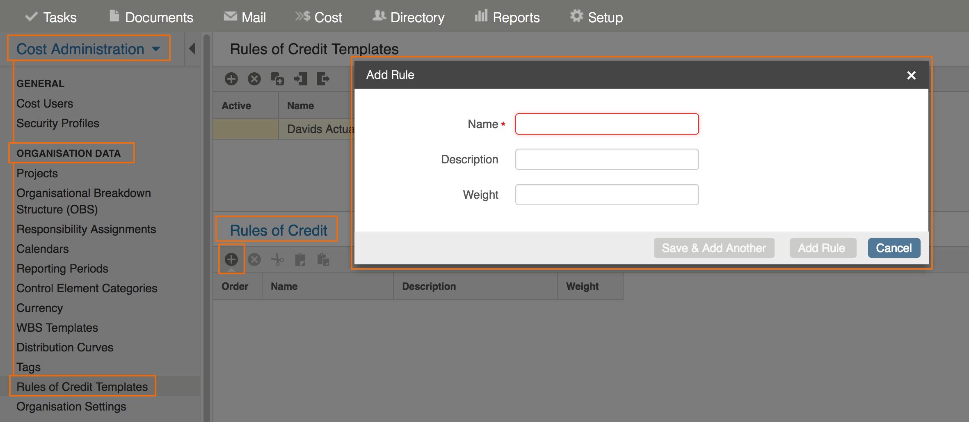Viewport: 969px width, 422px height.
Task: Open Reporting Periods in sidebar
Action: tap(62, 268)
